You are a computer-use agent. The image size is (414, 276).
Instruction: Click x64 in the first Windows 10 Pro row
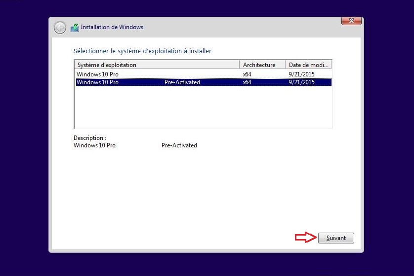coord(247,74)
